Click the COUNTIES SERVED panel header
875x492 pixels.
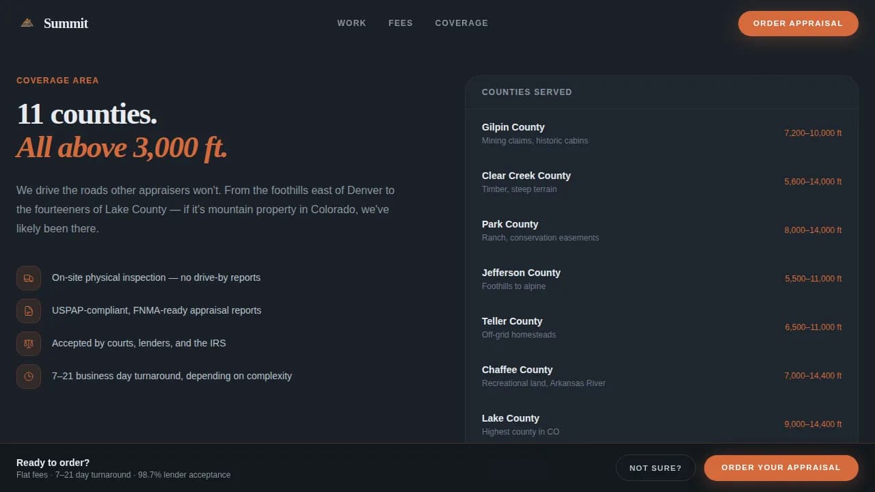527,92
